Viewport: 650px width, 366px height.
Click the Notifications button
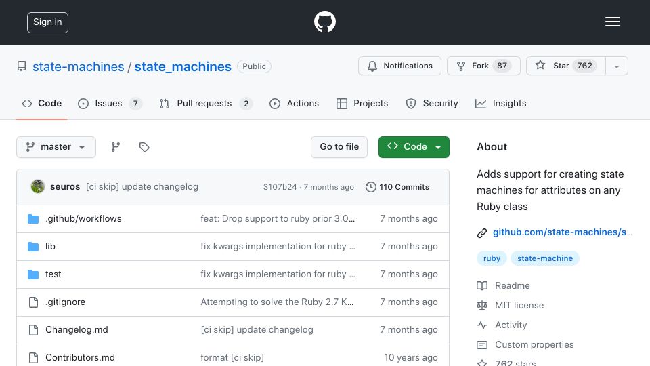coord(399,66)
